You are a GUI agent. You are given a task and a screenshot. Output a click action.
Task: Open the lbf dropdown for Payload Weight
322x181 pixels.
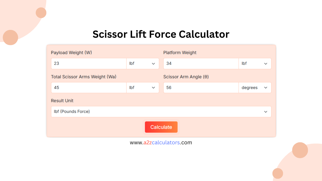click(143, 63)
